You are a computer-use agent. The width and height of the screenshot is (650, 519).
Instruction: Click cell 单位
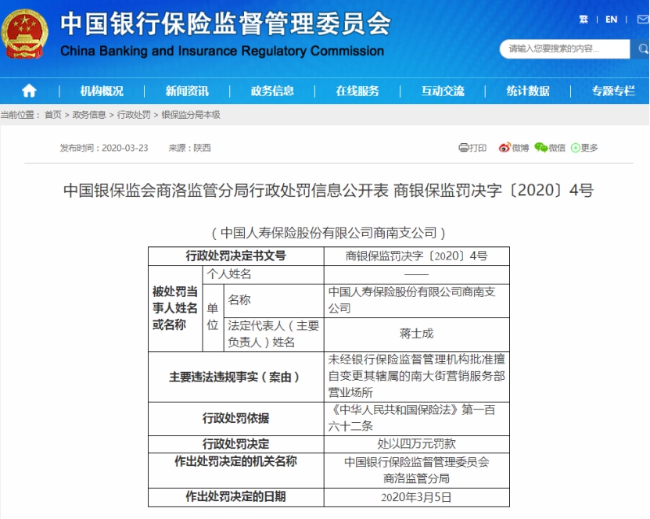(213, 317)
